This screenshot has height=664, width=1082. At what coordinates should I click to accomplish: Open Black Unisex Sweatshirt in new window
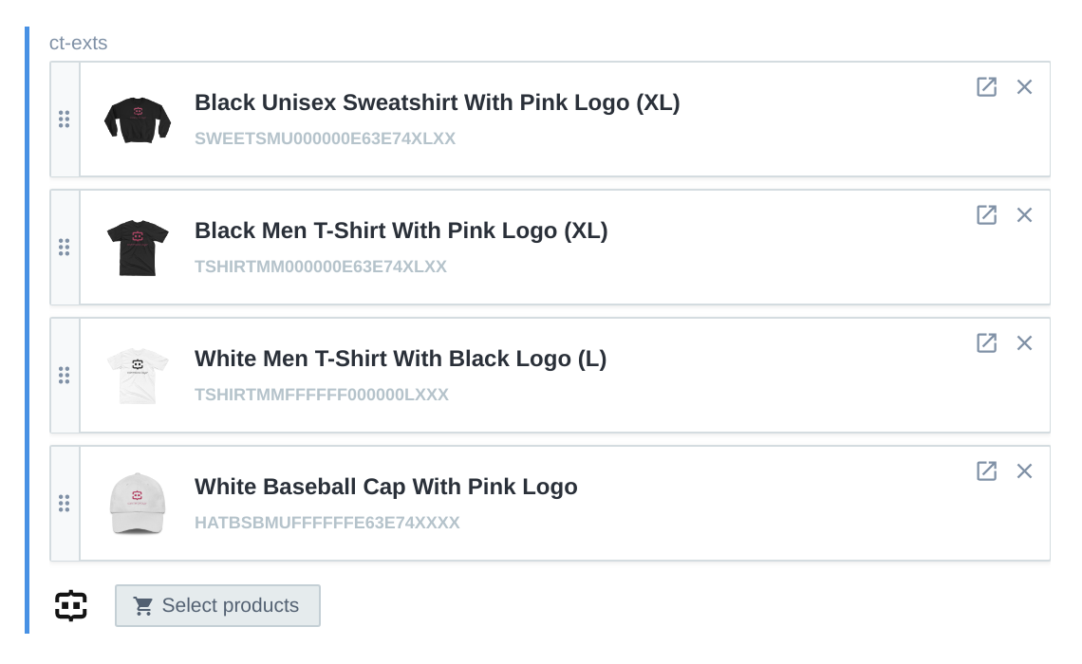click(x=987, y=87)
